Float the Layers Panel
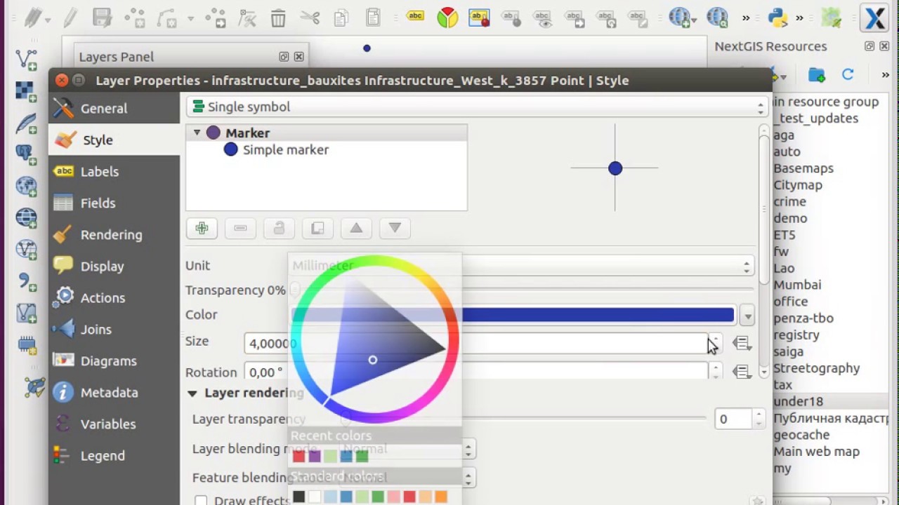Viewport: 899px width, 505px height. [284, 57]
